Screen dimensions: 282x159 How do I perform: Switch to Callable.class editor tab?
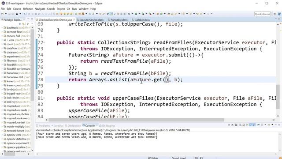142,19
